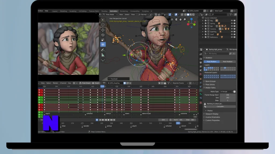275x154 pixels.
Task: Jump to the start frame
Action: (100, 120)
